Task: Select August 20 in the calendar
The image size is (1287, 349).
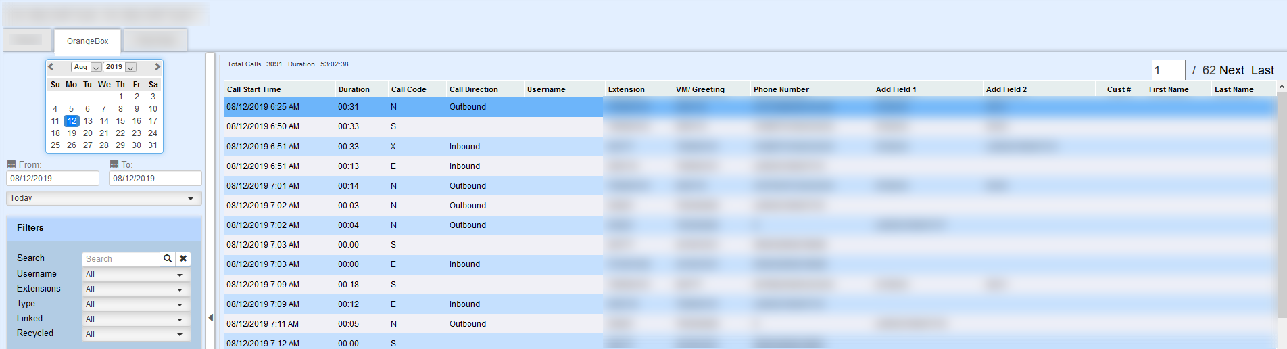Action: click(x=88, y=133)
